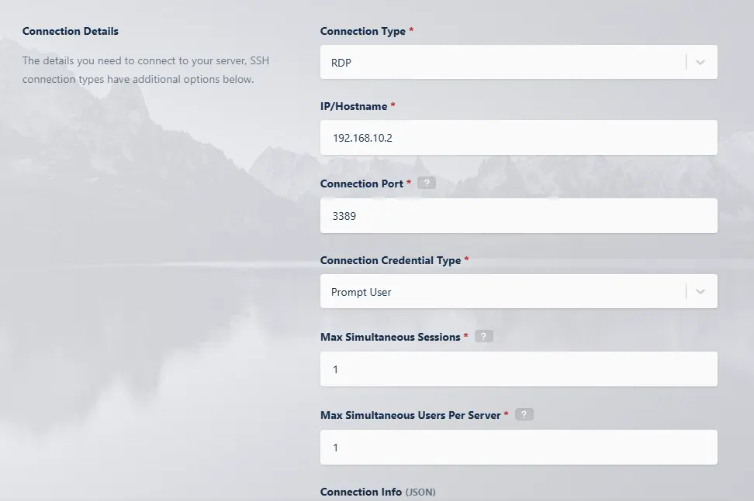The image size is (754, 501).
Task: Click the Connection Type field label
Action: 362,32
